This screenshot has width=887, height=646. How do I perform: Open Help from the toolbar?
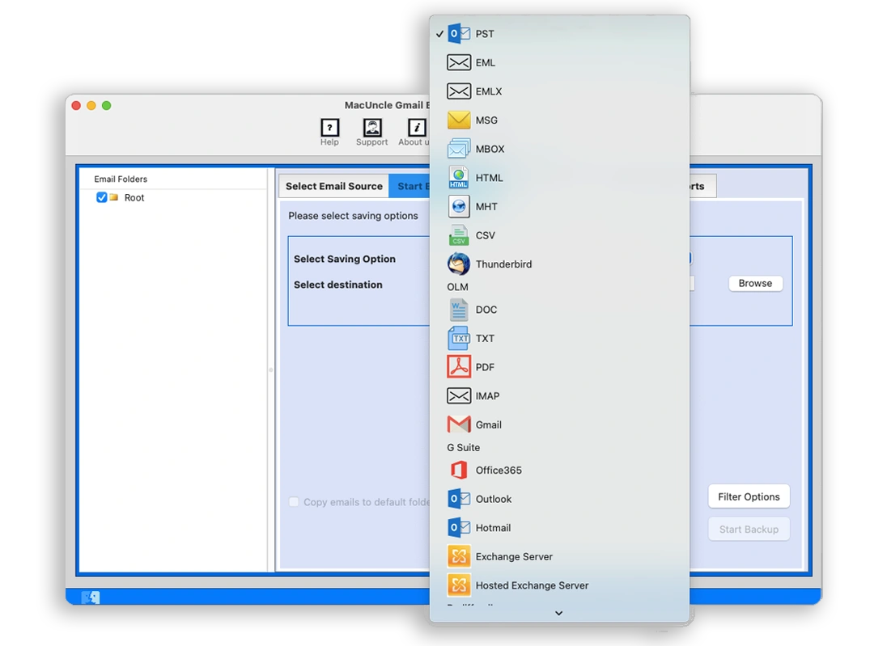pos(330,133)
